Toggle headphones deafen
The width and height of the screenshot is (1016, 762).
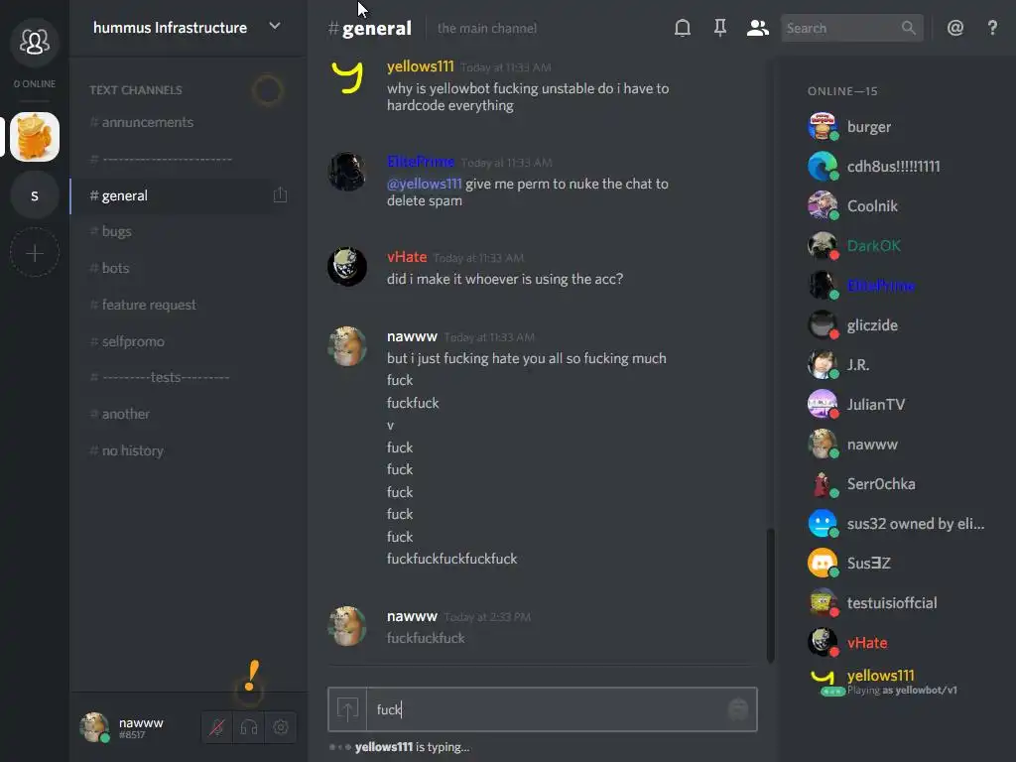pyautogui.click(x=249, y=727)
